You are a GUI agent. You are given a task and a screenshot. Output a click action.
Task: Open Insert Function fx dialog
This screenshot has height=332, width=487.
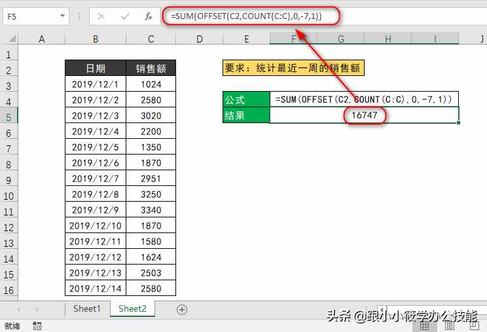click(x=149, y=16)
